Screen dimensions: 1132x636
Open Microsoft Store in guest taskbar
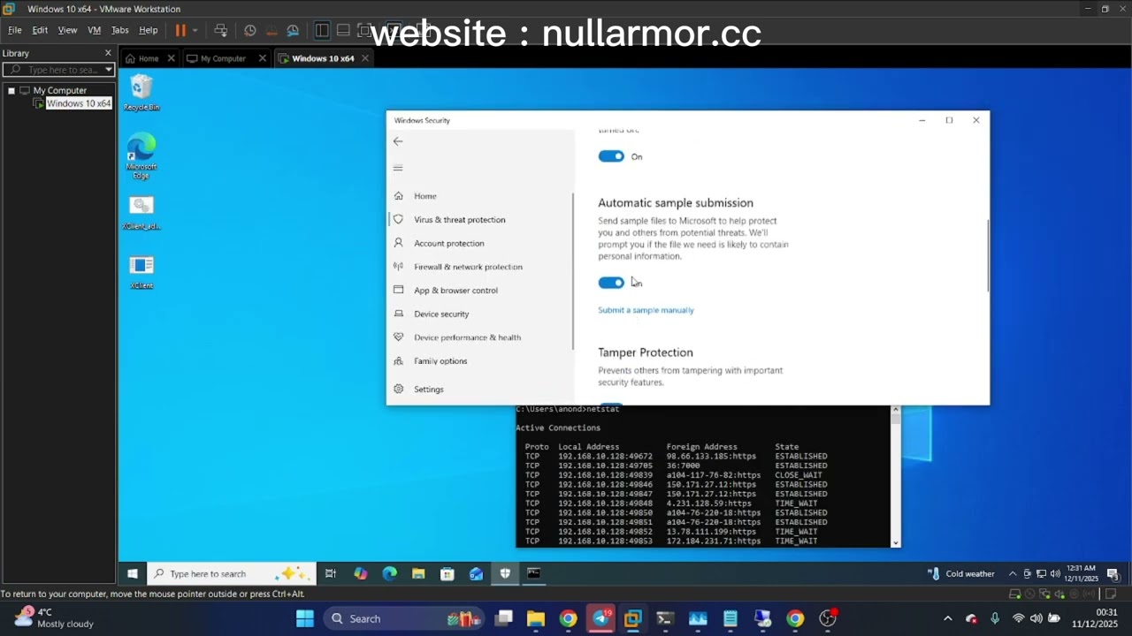tap(447, 573)
